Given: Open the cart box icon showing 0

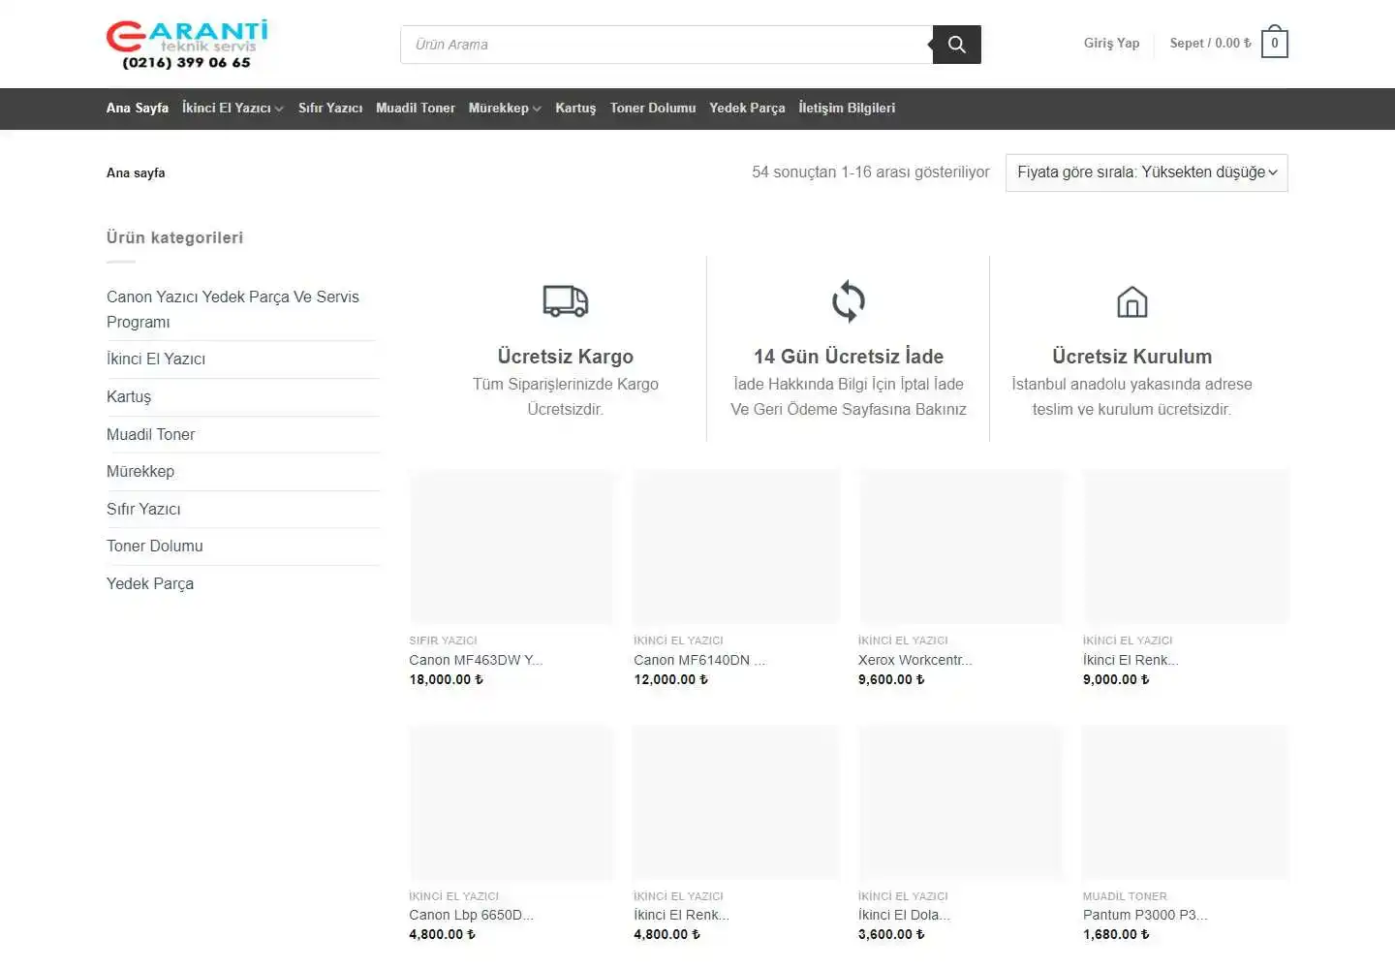Looking at the screenshot, I should pyautogui.click(x=1275, y=43).
